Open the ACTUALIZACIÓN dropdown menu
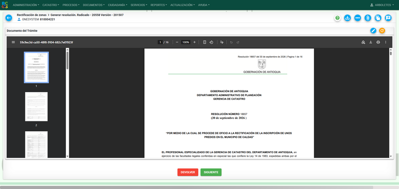The height and width of the screenshot is (189, 399). pos(183,5)
